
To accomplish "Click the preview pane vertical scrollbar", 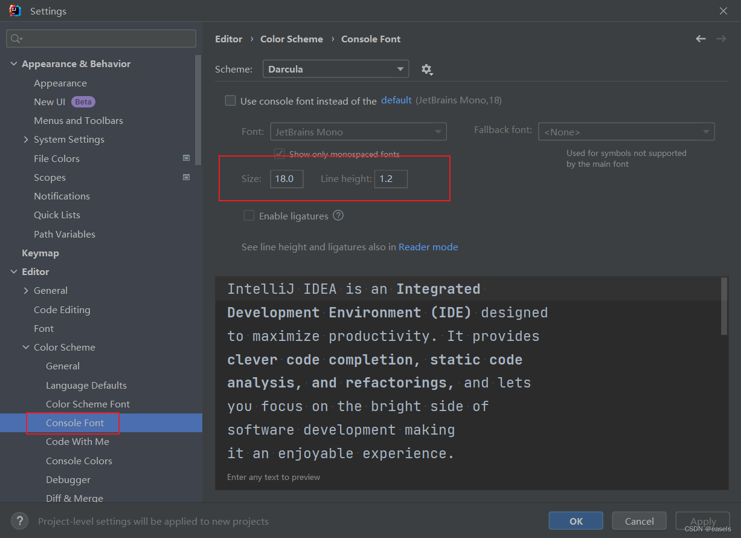I will pos(725,306).
